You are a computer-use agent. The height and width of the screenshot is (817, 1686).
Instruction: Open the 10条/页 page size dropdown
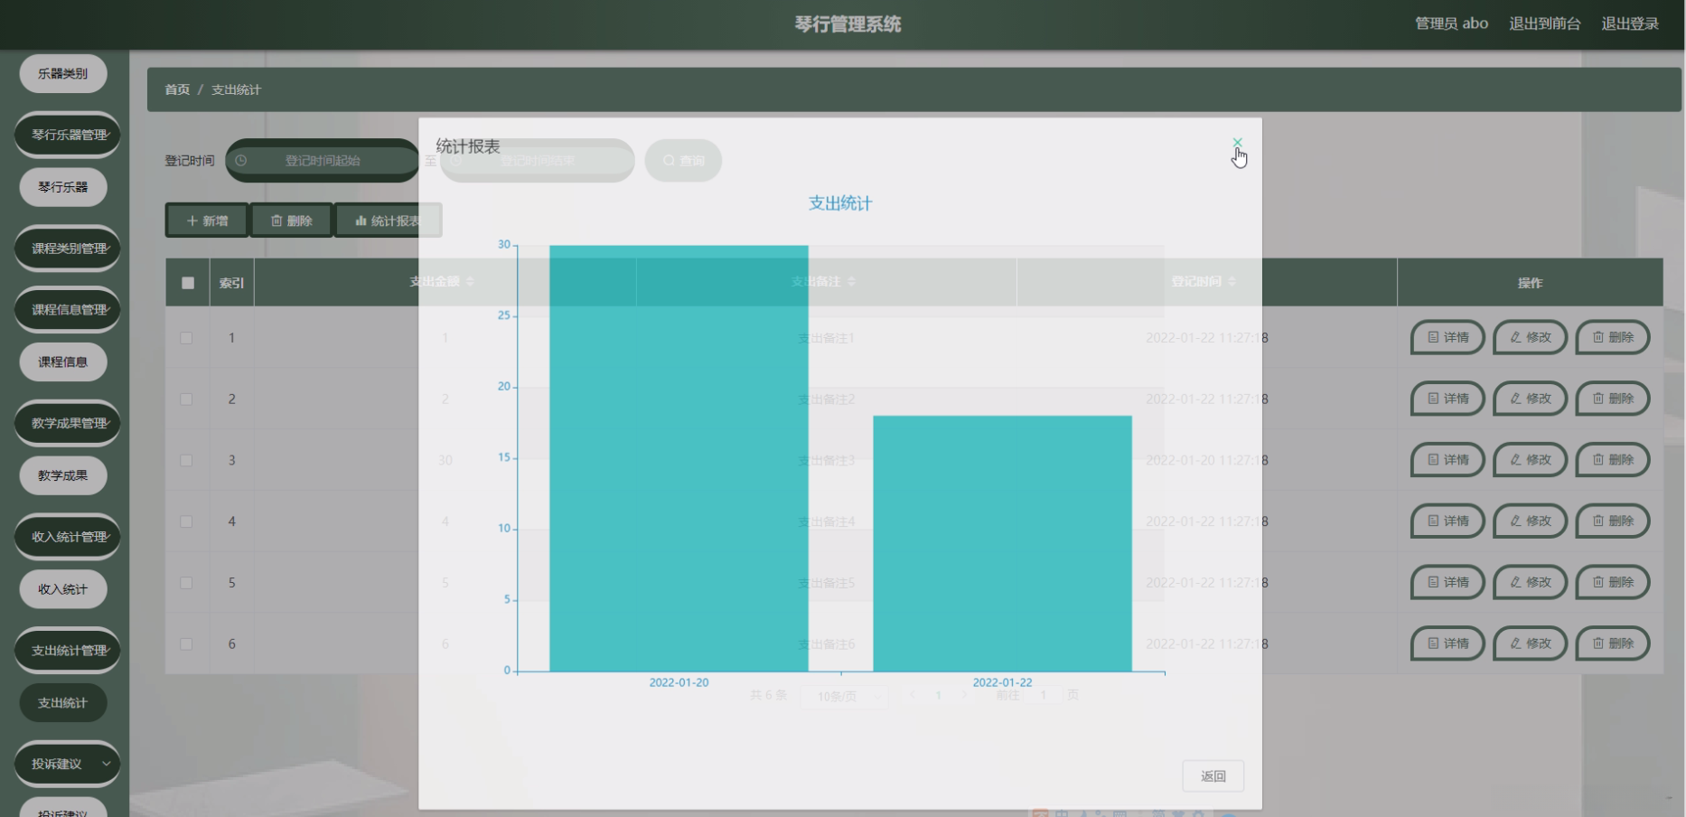844,696
